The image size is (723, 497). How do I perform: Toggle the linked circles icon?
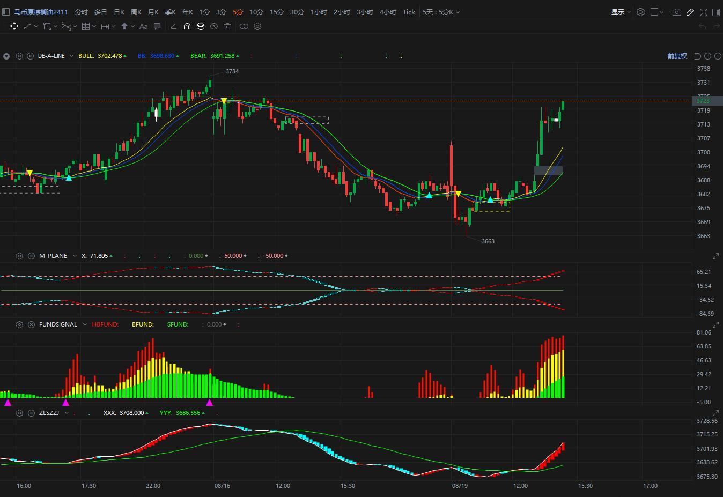(244, 26)
